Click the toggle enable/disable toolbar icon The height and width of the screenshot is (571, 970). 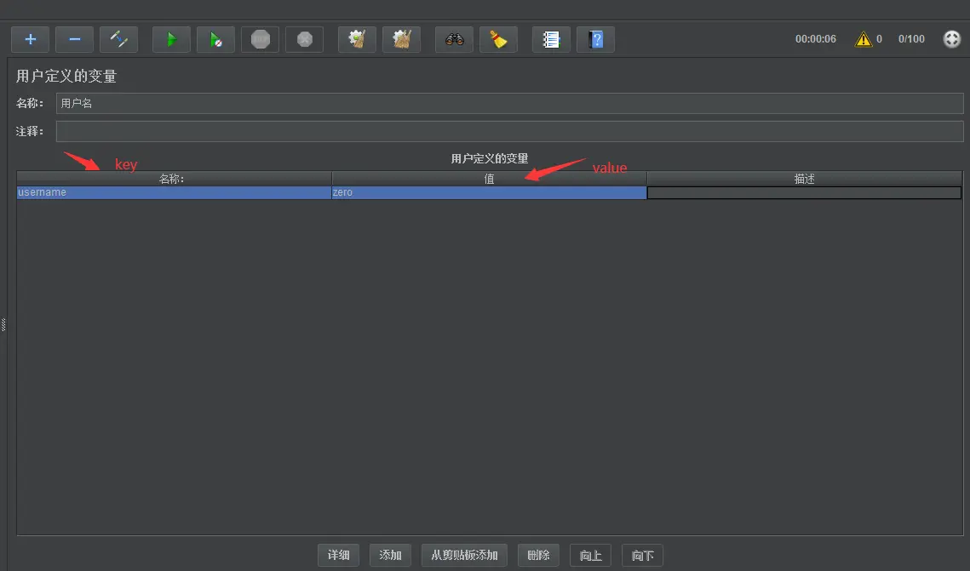click(x=119, y=39)
